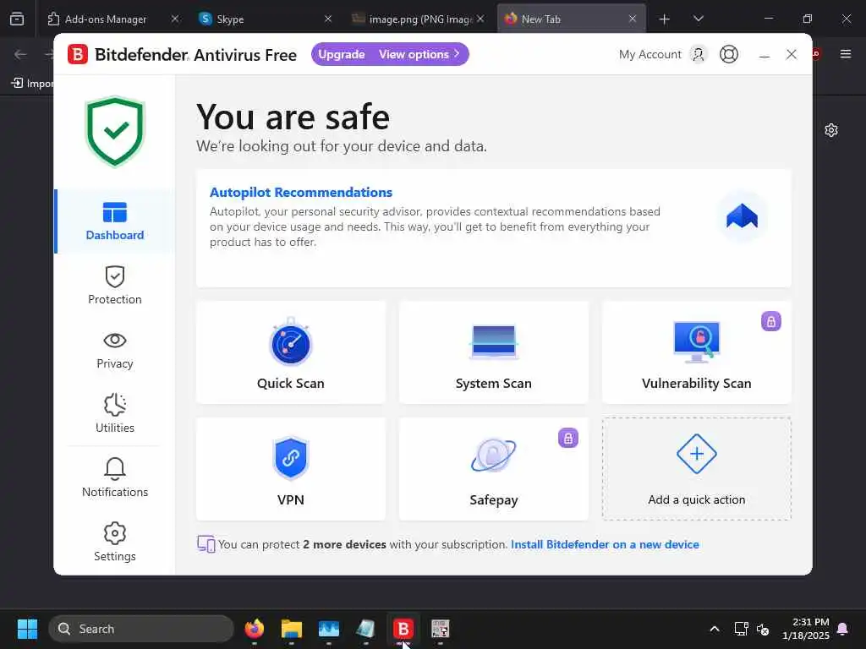This screenshot has height=649, width=866.
Task: Click the lock badge on Safepay
Action: click(567, 439)
